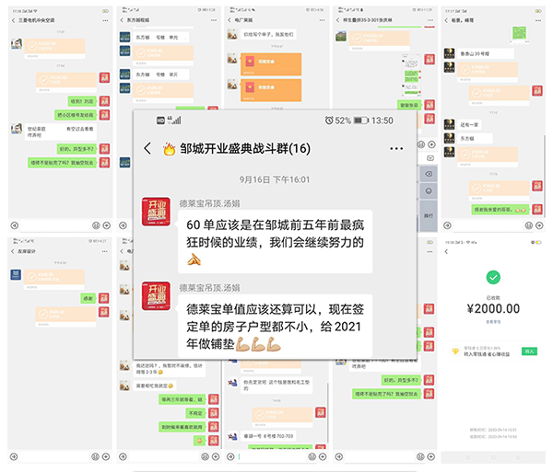Open the ¥10000 transfer in the 35-3-301 chat
The width and height of the screenshot is (553, 472).
[x=380, y=40]
